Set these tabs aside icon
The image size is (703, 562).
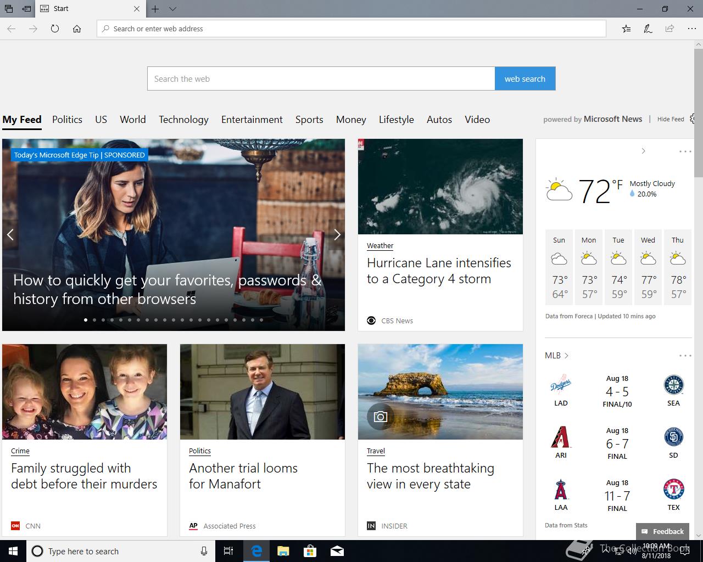[x=26, y=9]
